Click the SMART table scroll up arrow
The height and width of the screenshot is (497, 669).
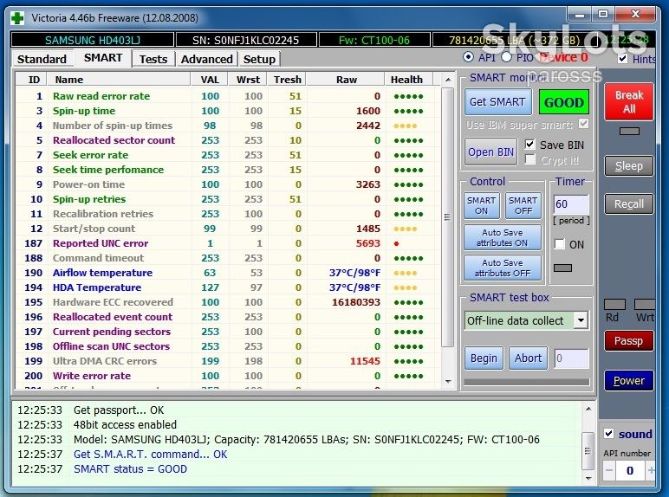(447, 80)
